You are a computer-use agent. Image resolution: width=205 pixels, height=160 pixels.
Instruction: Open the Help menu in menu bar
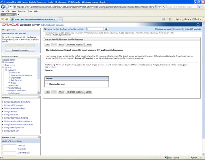coord(36,11)
